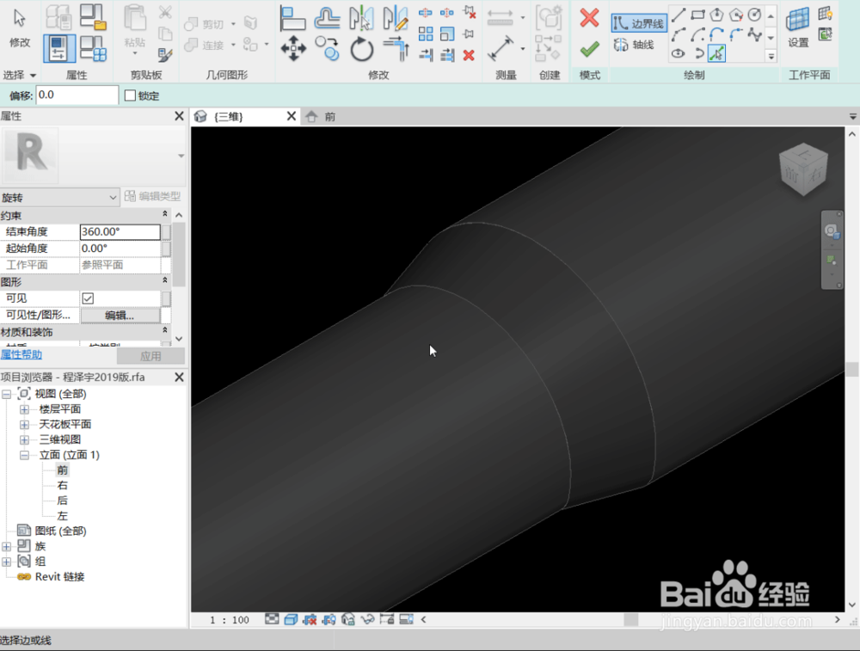The width and height of the screenshot is (860, 651).
Task: Click the Align tool icon
Action: click(x=292, y=18)
